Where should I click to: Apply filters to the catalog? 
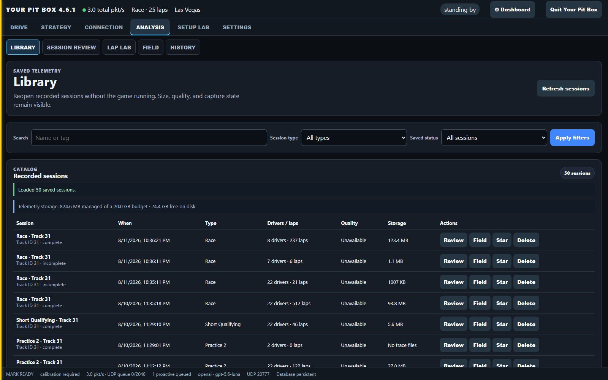(x=572, y=138)
